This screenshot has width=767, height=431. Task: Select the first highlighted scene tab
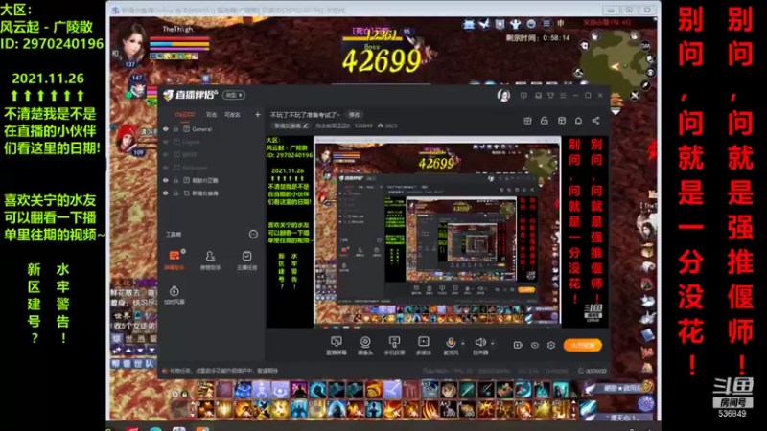click(185, 115)
